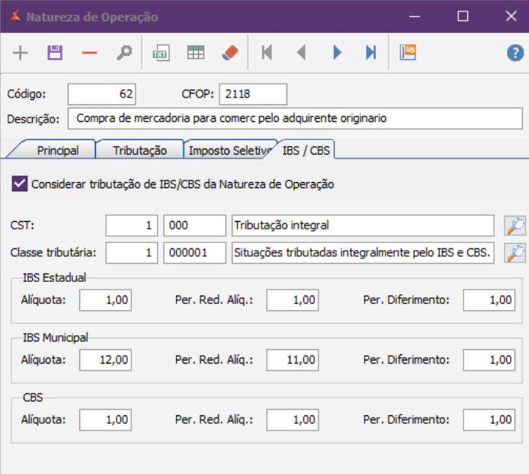Open the grid table view icon
Screen dimensions: 529x474
coord(196,53)
